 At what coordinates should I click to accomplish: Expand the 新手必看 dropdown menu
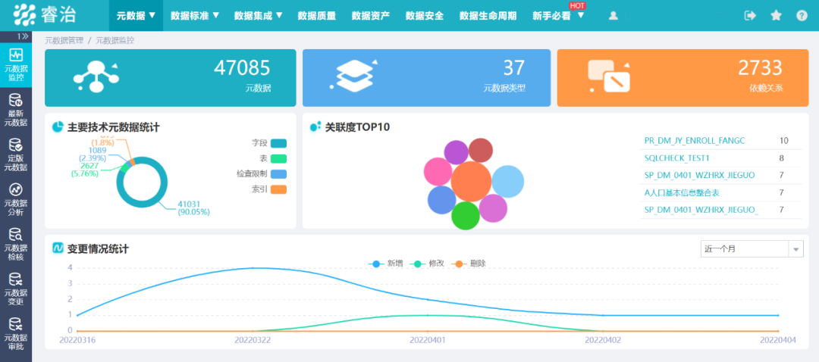[558, 15]
